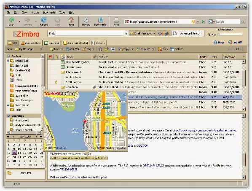Screen dimensions: 252x191
Task: Go to next month in mini calendar
Action: [37, 137]
